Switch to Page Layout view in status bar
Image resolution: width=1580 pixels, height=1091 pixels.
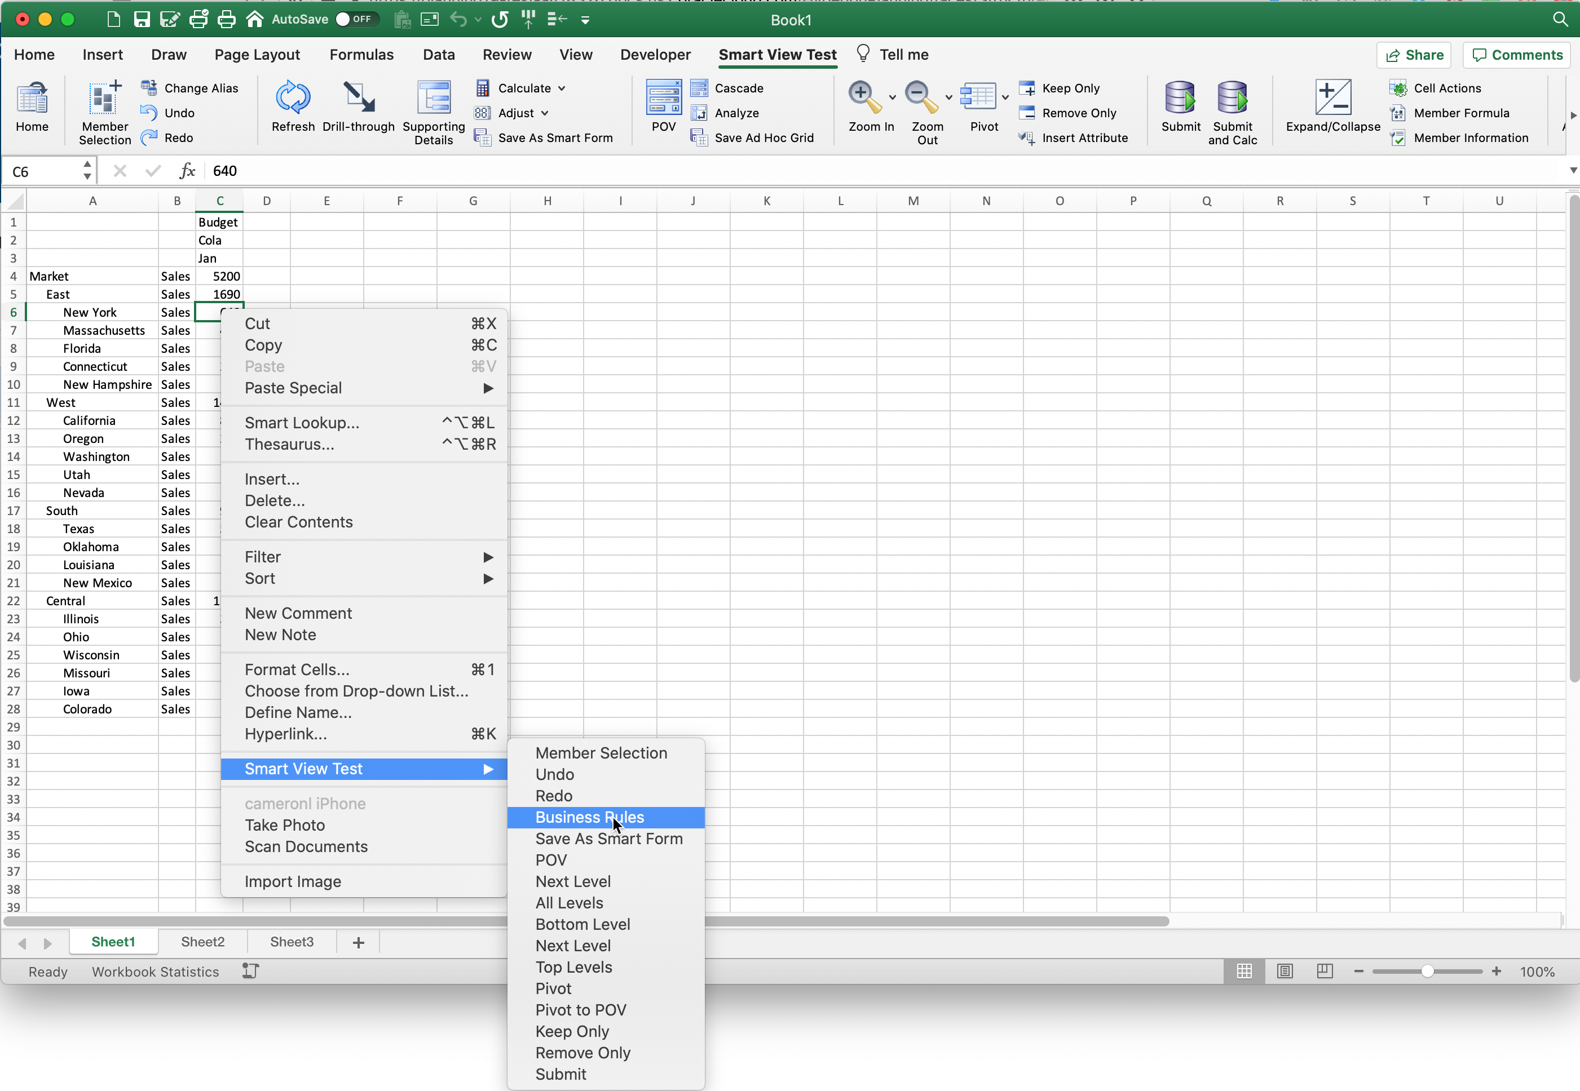[x=1285, y=972]
